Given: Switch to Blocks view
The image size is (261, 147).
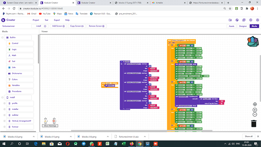Looking at the screenshot, I should pyautogui.click(x=254, y=26).
